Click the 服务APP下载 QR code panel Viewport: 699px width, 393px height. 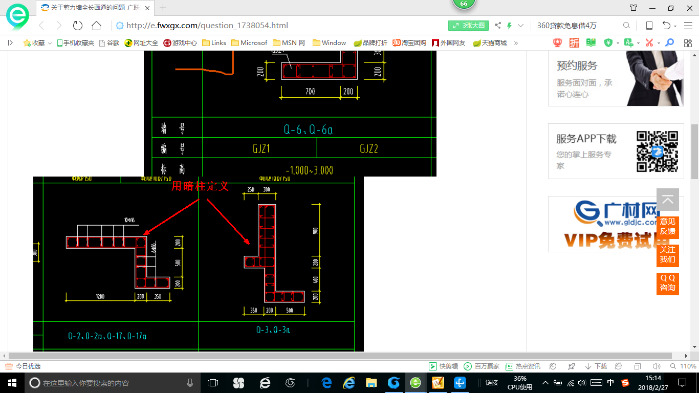click(616, 151)
